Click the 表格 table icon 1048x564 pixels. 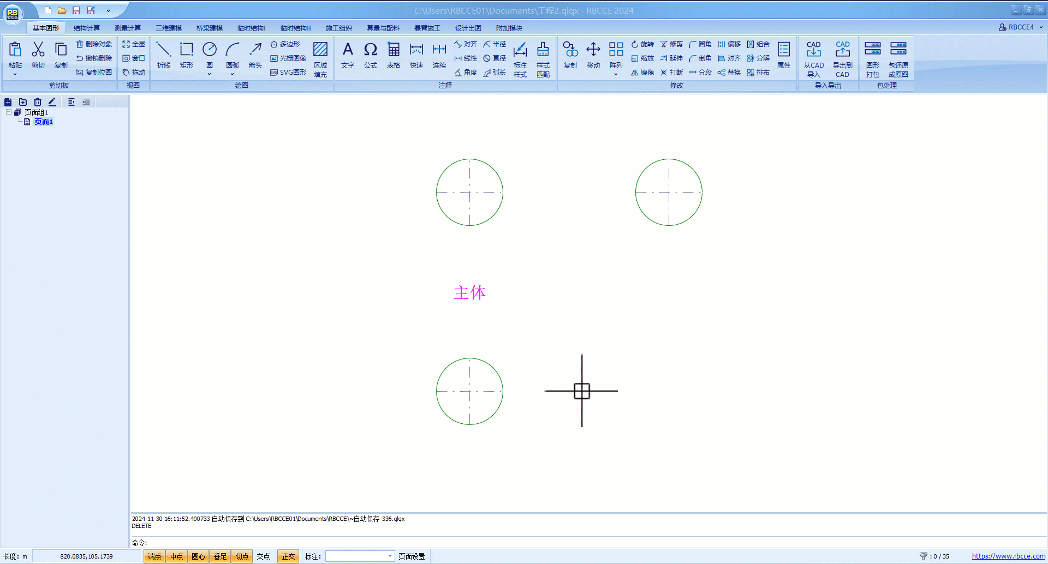(394, 55)
